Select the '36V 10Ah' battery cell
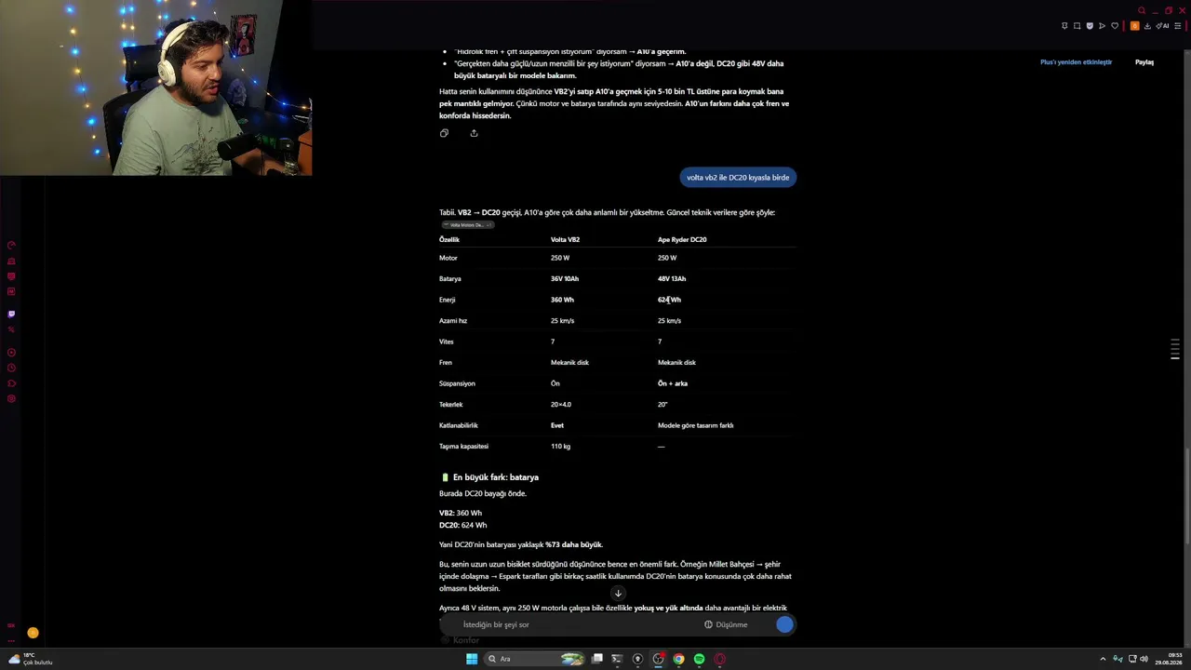The image size is (1191, 670). pyautogui.click(x=565, y=279)
